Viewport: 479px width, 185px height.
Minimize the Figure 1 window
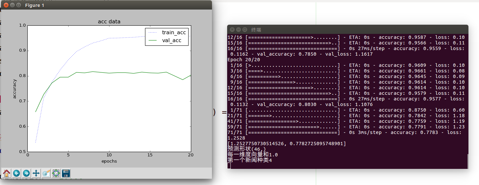[x=12, y=5]
